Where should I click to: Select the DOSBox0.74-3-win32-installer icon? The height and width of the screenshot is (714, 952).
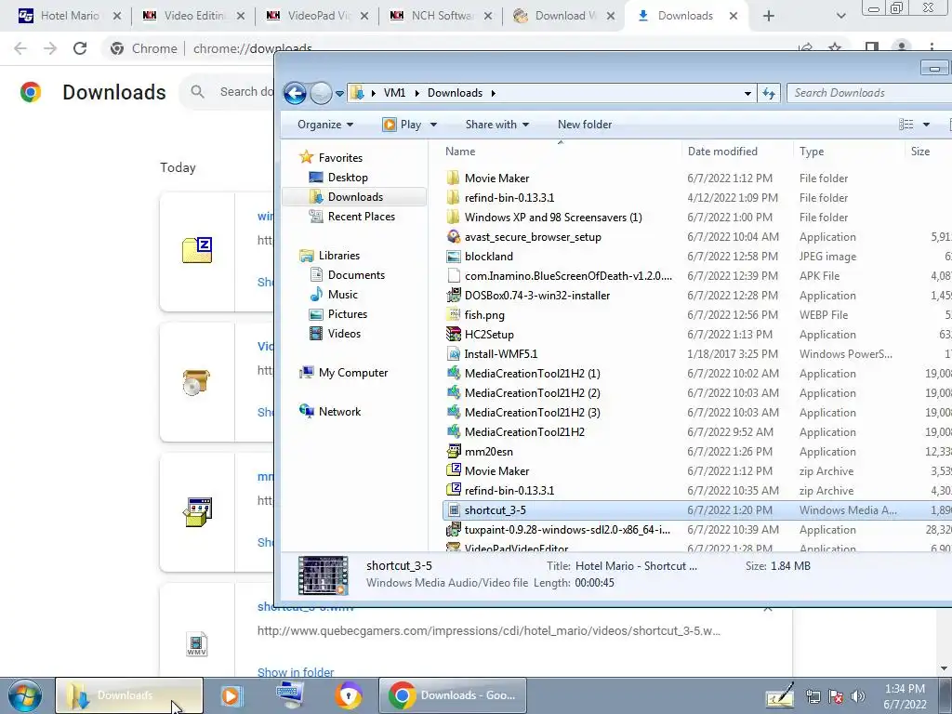tap(453, 295)
